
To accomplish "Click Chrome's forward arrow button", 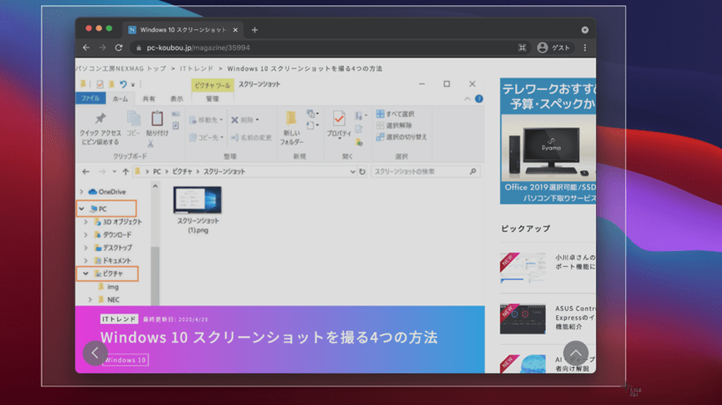I will click(102, 47).
